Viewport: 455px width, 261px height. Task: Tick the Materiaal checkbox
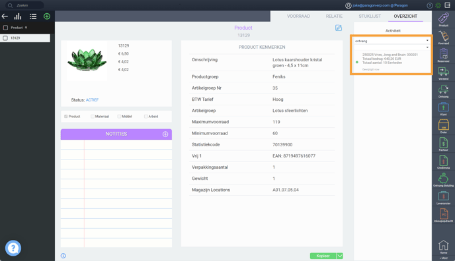(x=93, y=117)
